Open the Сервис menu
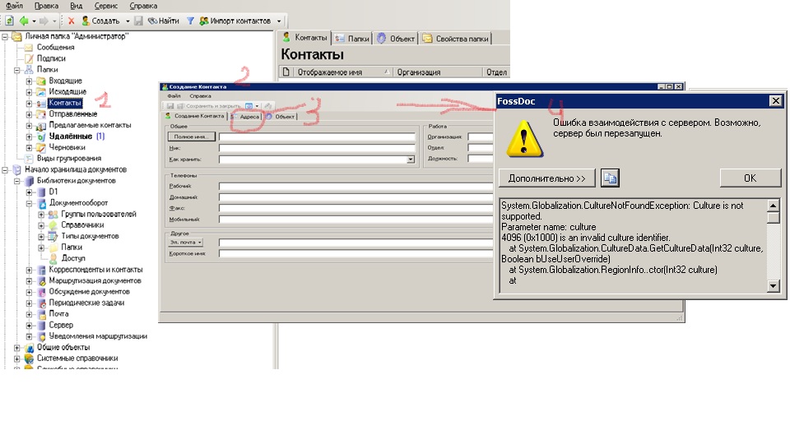790x444 pixels. (x=106, y=6)
